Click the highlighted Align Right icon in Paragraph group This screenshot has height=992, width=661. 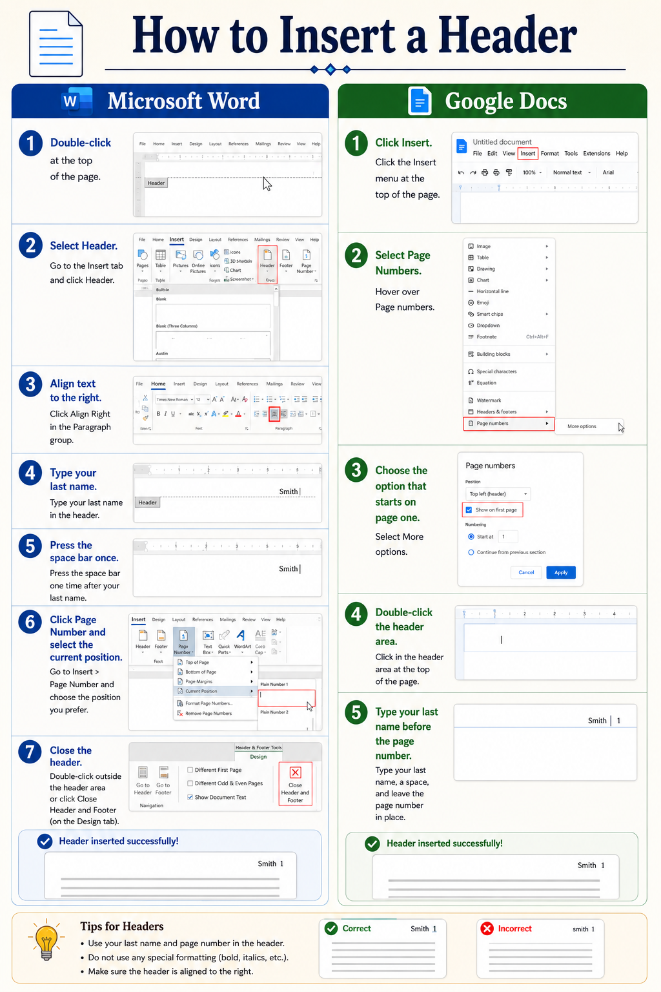tap(274, 414)
